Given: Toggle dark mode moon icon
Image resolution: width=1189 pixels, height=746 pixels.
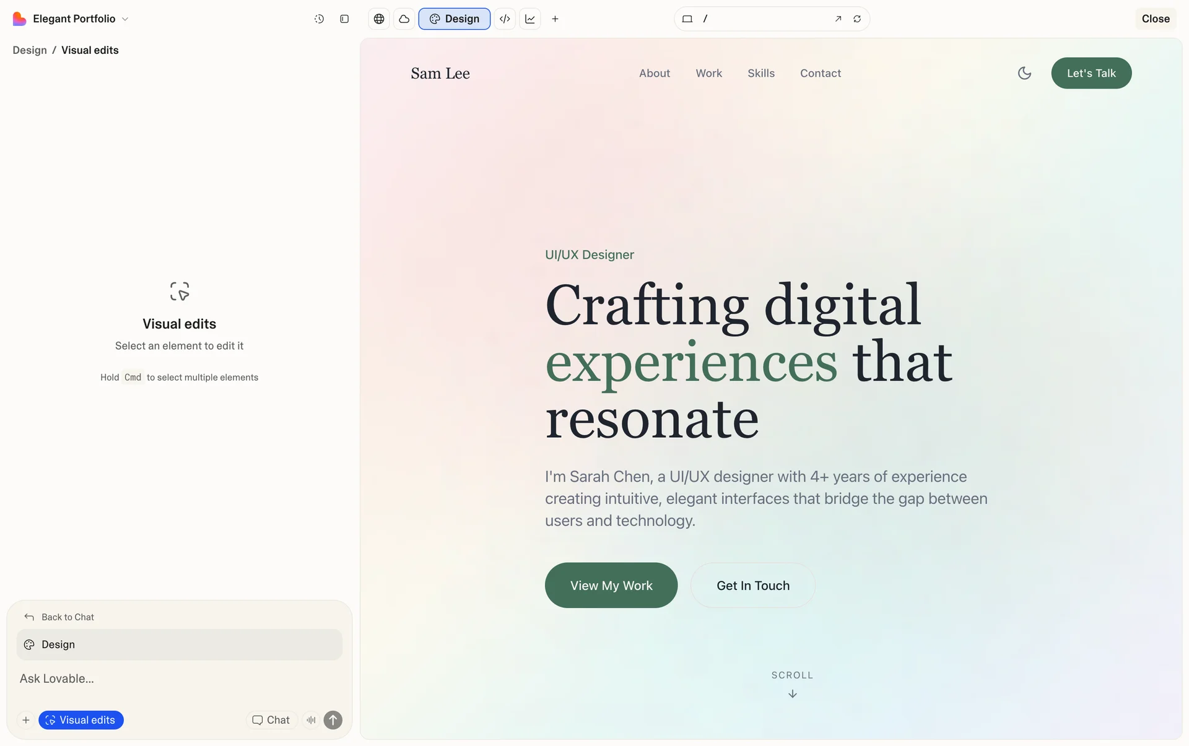Looking at the screenshot, I should (x=1024, y=73).
